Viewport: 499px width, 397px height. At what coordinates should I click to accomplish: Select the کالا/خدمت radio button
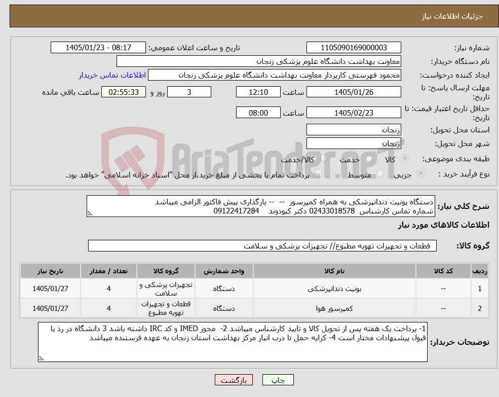click(324, 158)
